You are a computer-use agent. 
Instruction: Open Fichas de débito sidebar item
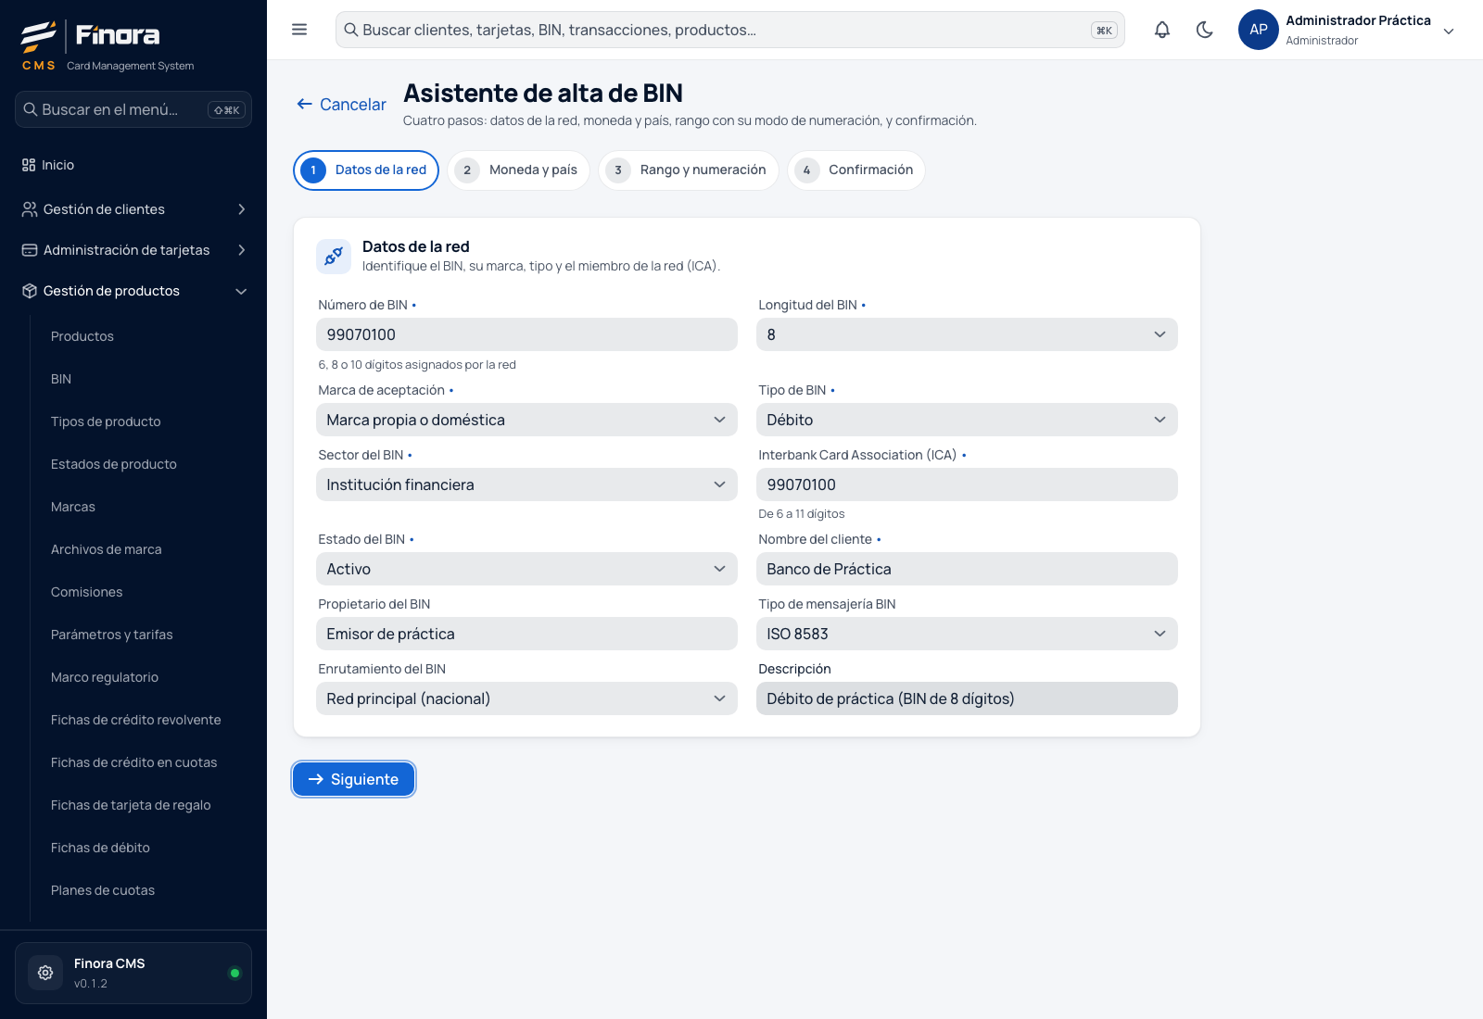[x=100, y=848]
